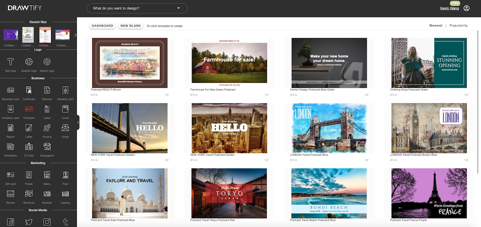Open Tumblr social media templates

click(x=65, y=222)
